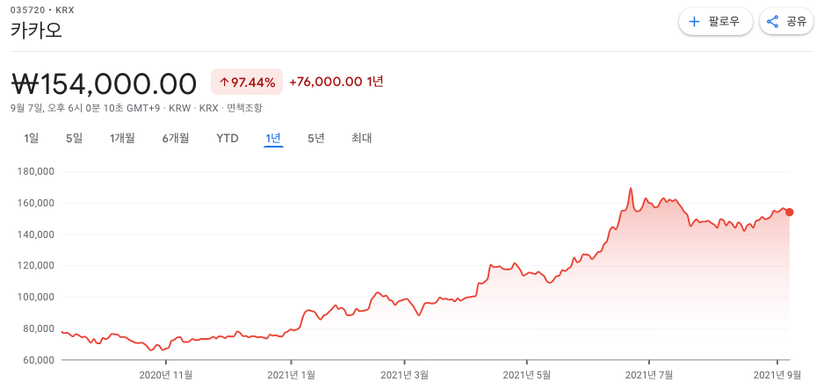The image size is (816, 389).
Task: Select the active 1년 range tab
Action: tap(273, 139)
